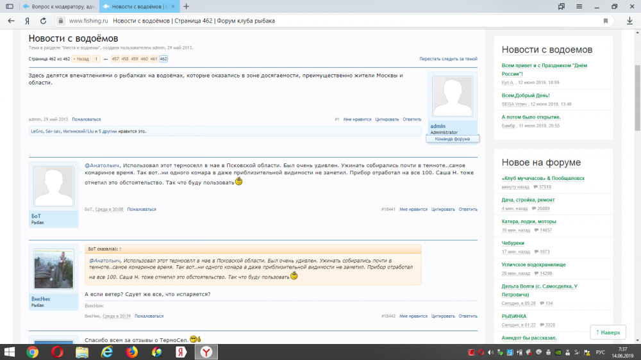
Task: Toggle the browser side panel button
Action: 9,6
